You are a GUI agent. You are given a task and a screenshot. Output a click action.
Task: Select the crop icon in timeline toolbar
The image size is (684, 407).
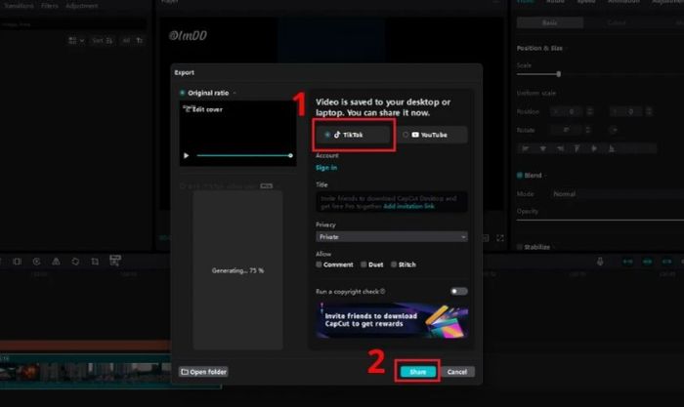[x=95, y=262]
